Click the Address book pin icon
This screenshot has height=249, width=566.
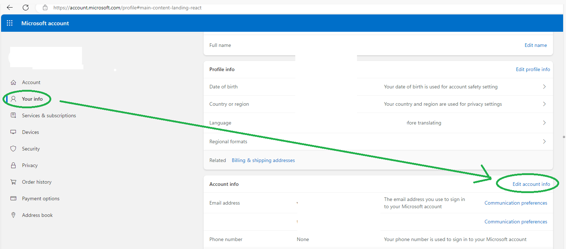13,215
